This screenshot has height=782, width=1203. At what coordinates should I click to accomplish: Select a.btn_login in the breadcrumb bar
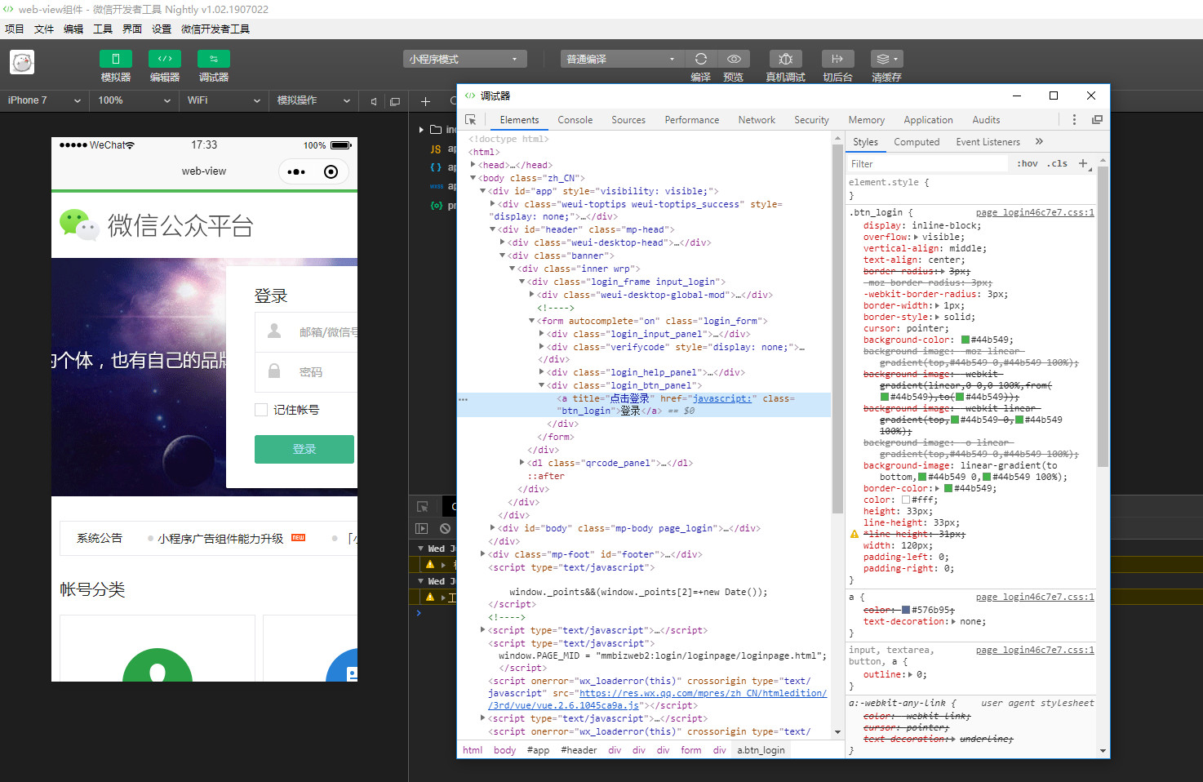[761, 750]
